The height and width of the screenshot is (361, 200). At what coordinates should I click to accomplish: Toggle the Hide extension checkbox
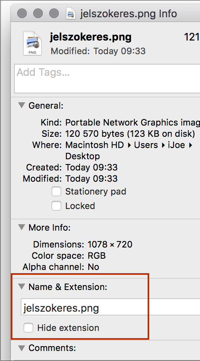coord(28,328)
